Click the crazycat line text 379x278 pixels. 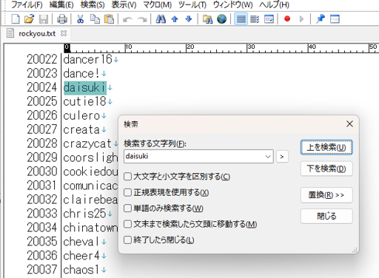(x=87, y=143)
